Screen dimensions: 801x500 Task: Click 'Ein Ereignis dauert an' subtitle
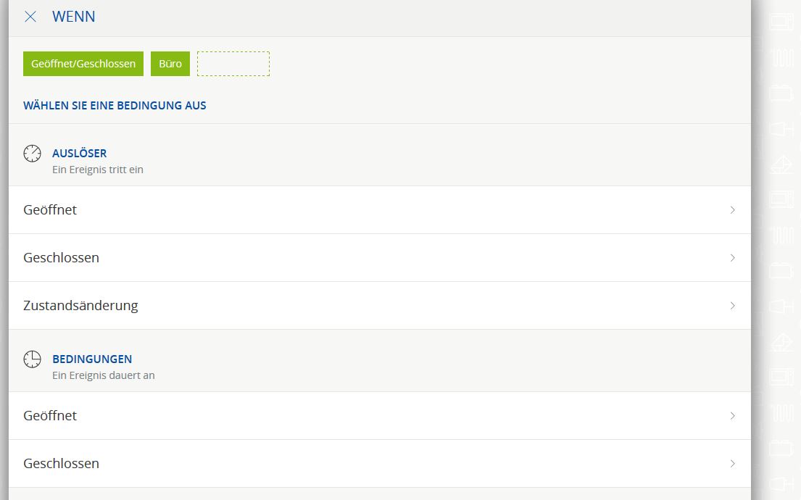pyautogui.click(x=103, y=375)
